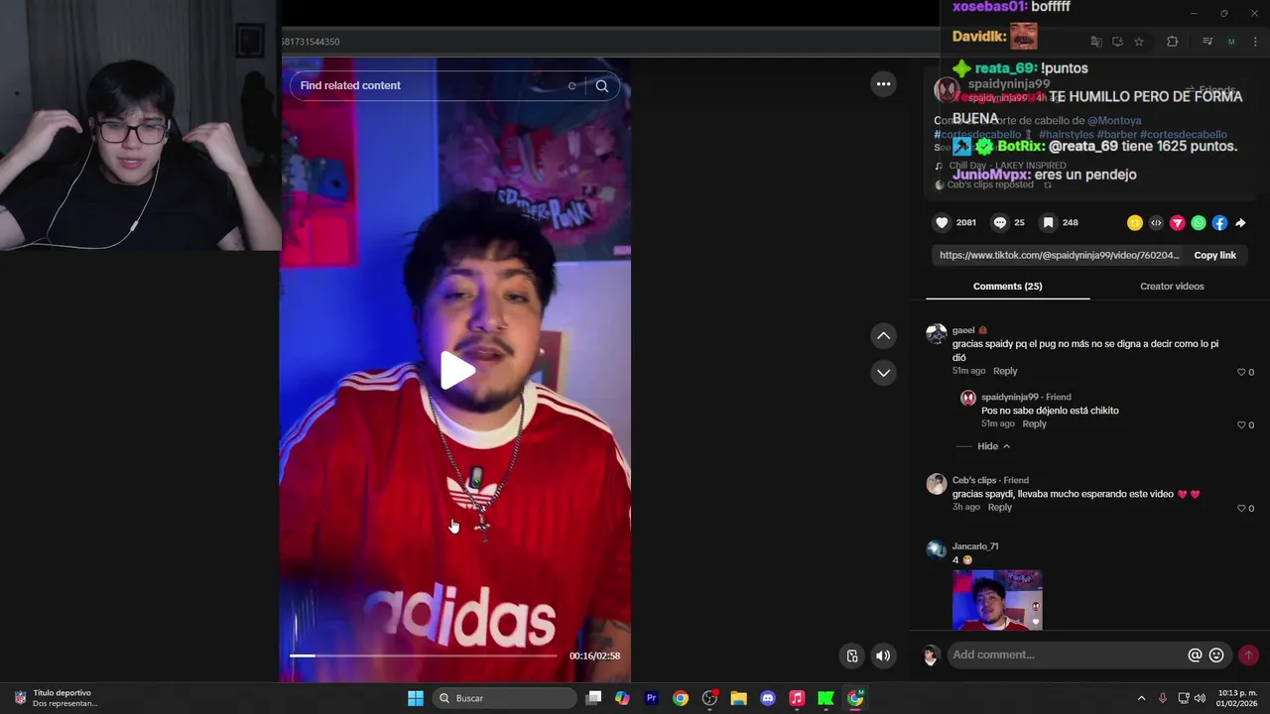The height and width of the screenshot is (714, 1270).
Task: Open Jancarlo_71 comment image thumbnail
Action: tap(997, 600)
